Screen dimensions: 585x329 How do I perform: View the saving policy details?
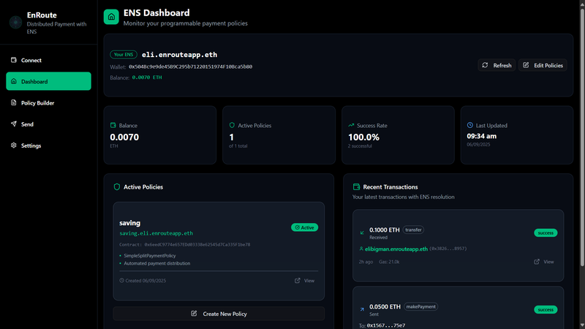[304, 281]
